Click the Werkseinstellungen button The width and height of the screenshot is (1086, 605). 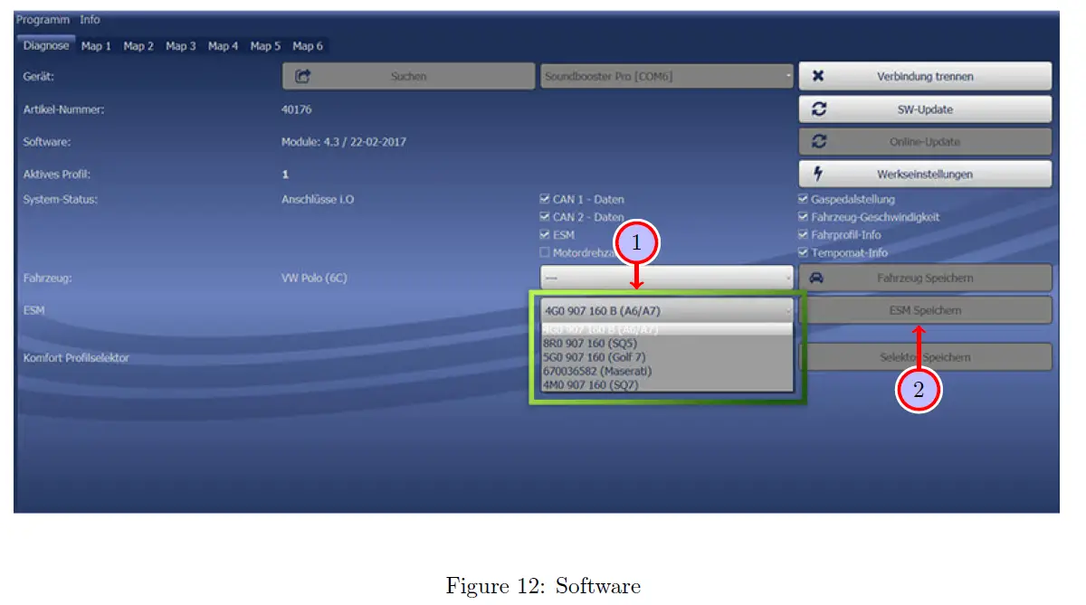tap(925, 174)
